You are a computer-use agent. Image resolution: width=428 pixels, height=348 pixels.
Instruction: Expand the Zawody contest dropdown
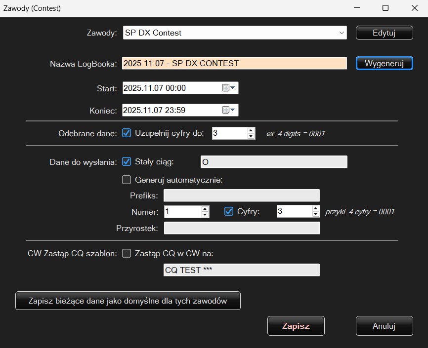(342, 33)
